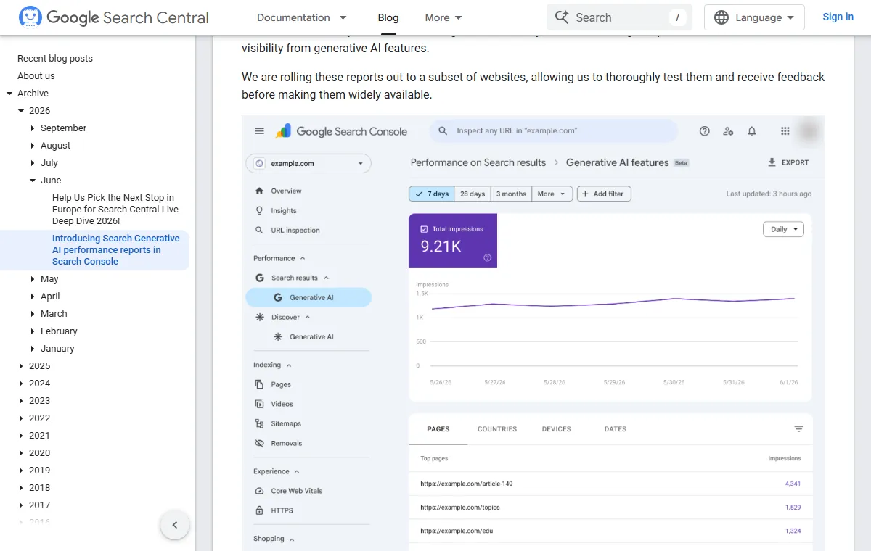
Task: Expand the 2025 archive year
Action: click(21, 365)
